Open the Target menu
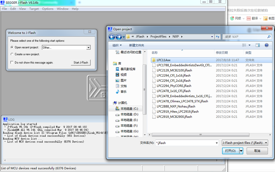 click(34, 9)
